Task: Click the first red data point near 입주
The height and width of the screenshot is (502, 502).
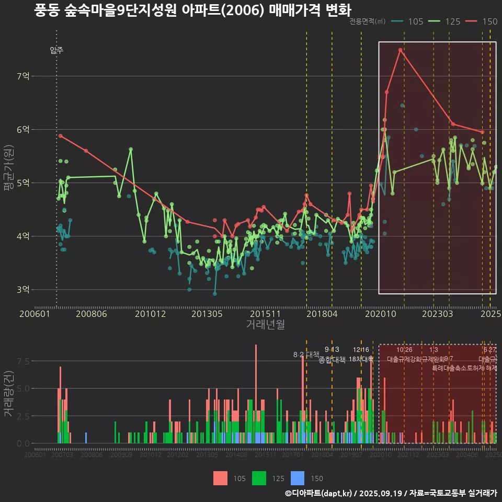Action: point(61,136)
